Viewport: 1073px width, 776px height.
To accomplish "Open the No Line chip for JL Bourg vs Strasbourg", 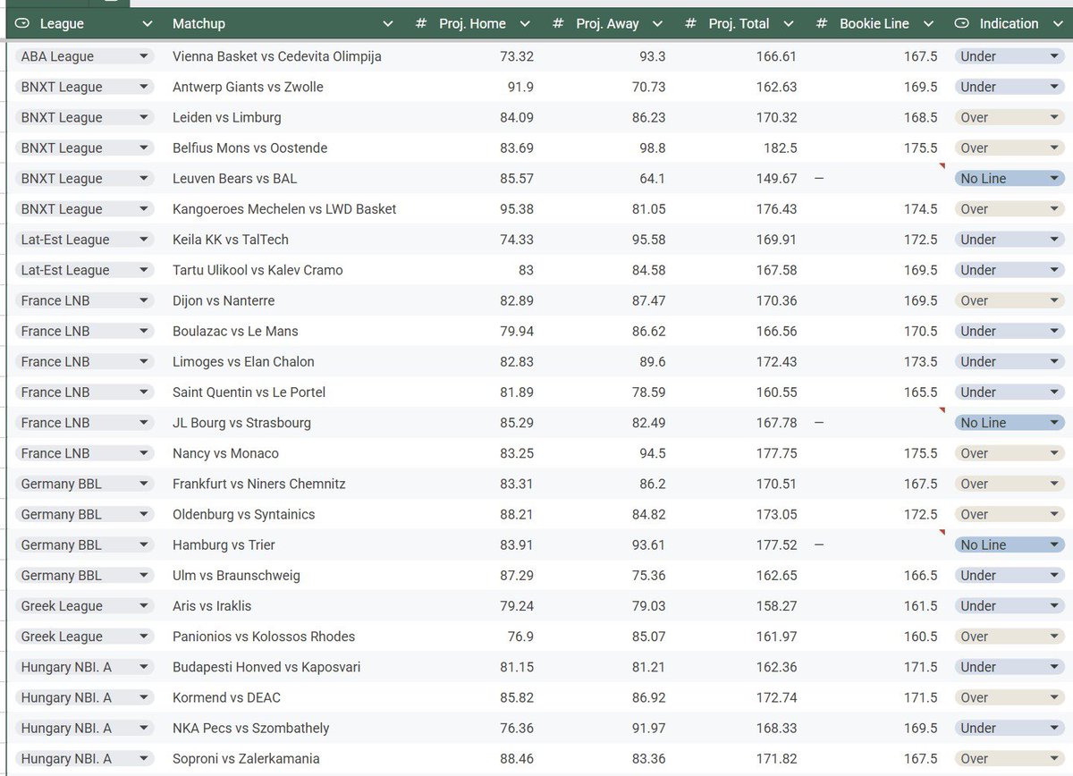I will [x=1009, y=422].
